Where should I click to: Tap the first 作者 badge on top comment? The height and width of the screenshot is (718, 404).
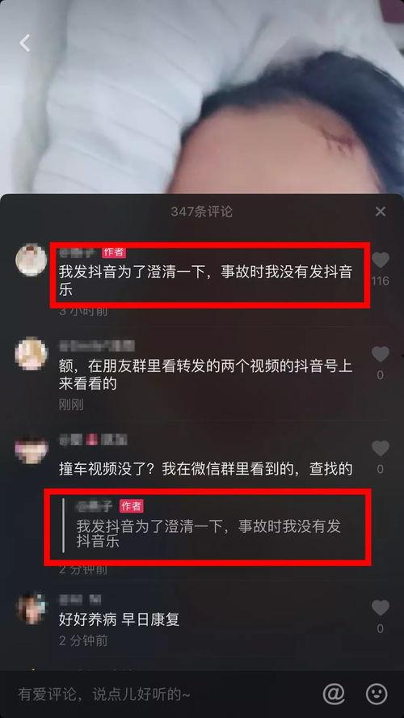[114, 251]
